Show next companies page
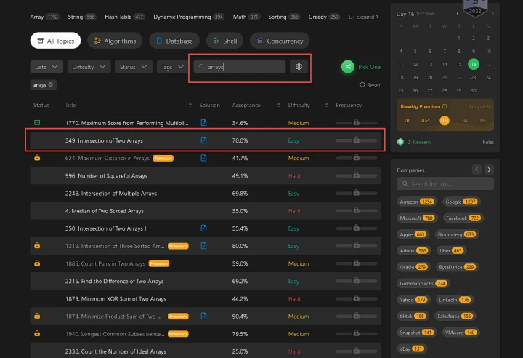The width and height of the screenshot is (523, 358). (x=489, y=170)
